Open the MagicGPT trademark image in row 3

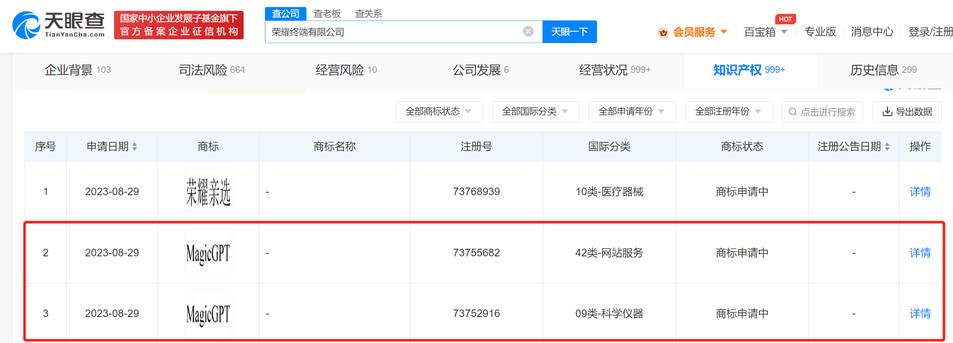[x=208, y=314]
